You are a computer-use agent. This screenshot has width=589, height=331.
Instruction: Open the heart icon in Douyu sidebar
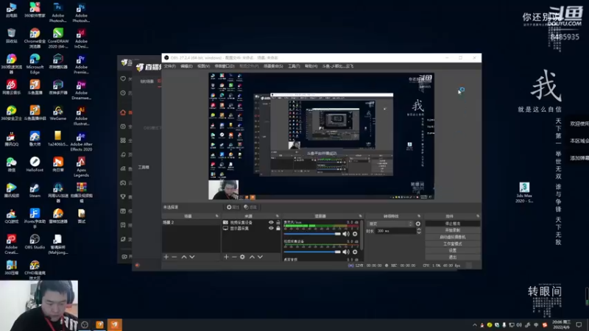pyautogui.click(x=123, y=79)
